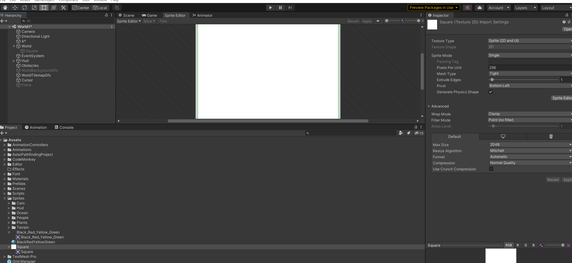The height and width of the screenshot is (263, 572).
Task: Toggle pivot mode Center button
Action: click(x=81, y=8)
